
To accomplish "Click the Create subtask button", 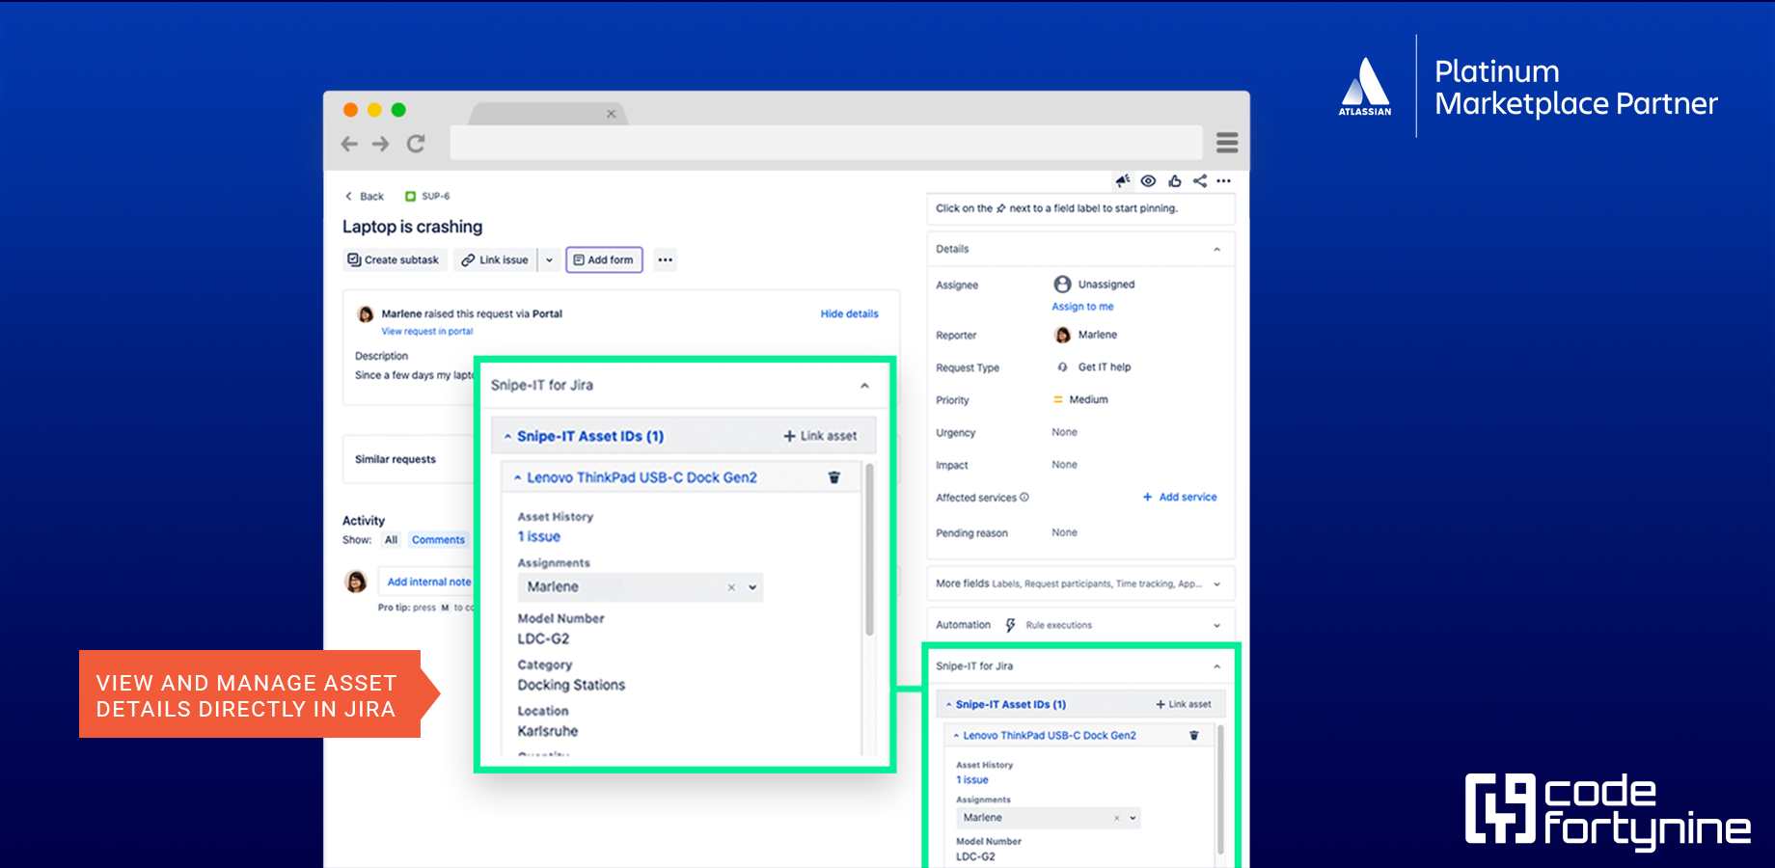I will coord(394,259).
